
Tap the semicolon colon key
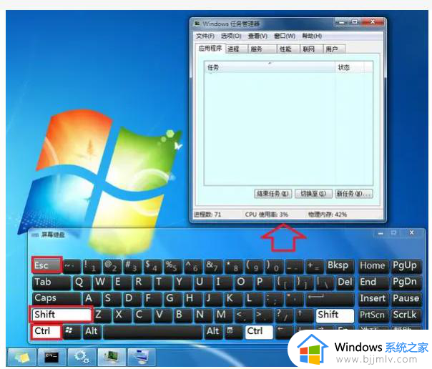274,298
